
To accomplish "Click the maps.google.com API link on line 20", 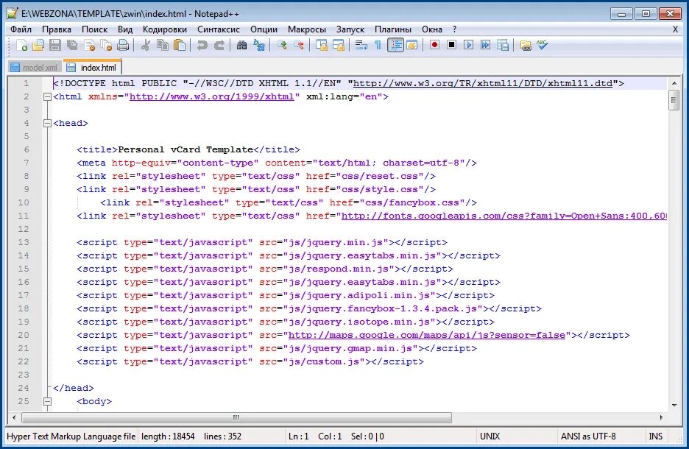I will (426, 335).
